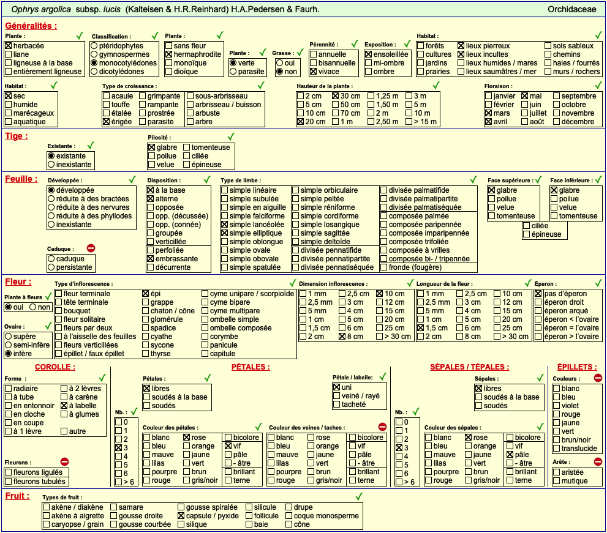Toggle the ensoleillée exposition checkbox
Screen dimensions: 607x533
click(x=369, y=54)
